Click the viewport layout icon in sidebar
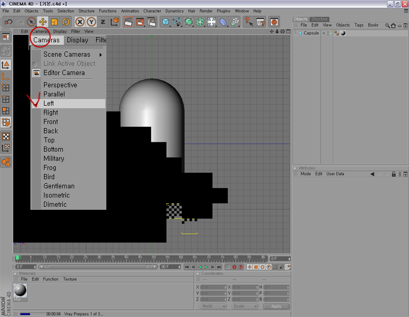The height and width of the screenshot is (317, 409). click(6, 37)
